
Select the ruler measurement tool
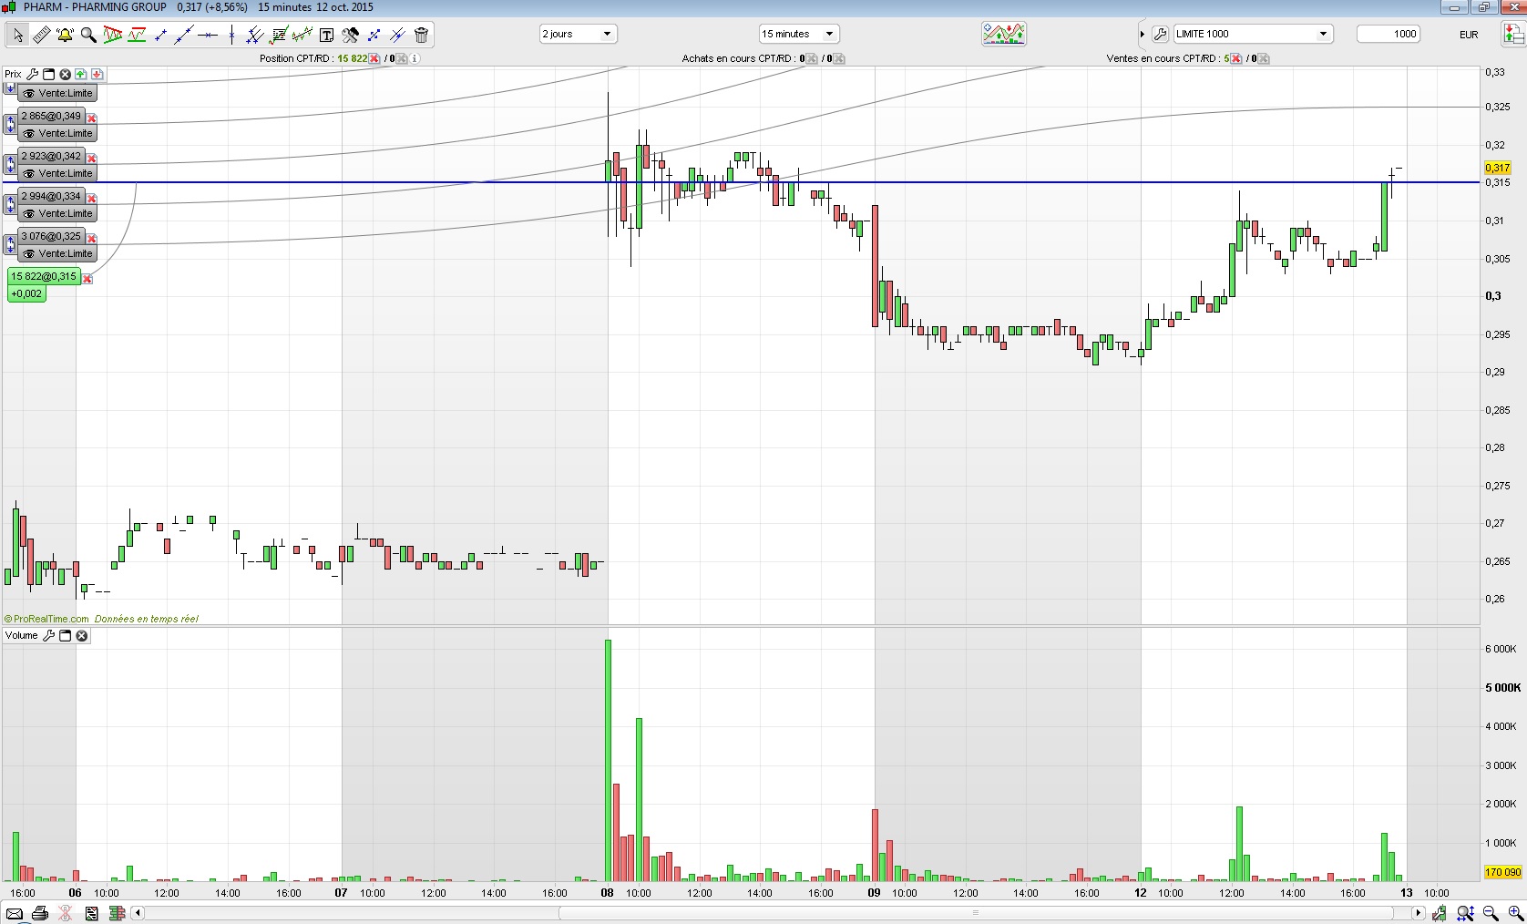click(x=41, y=35)
